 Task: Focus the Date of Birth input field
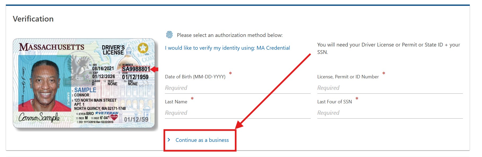(237, 88)
